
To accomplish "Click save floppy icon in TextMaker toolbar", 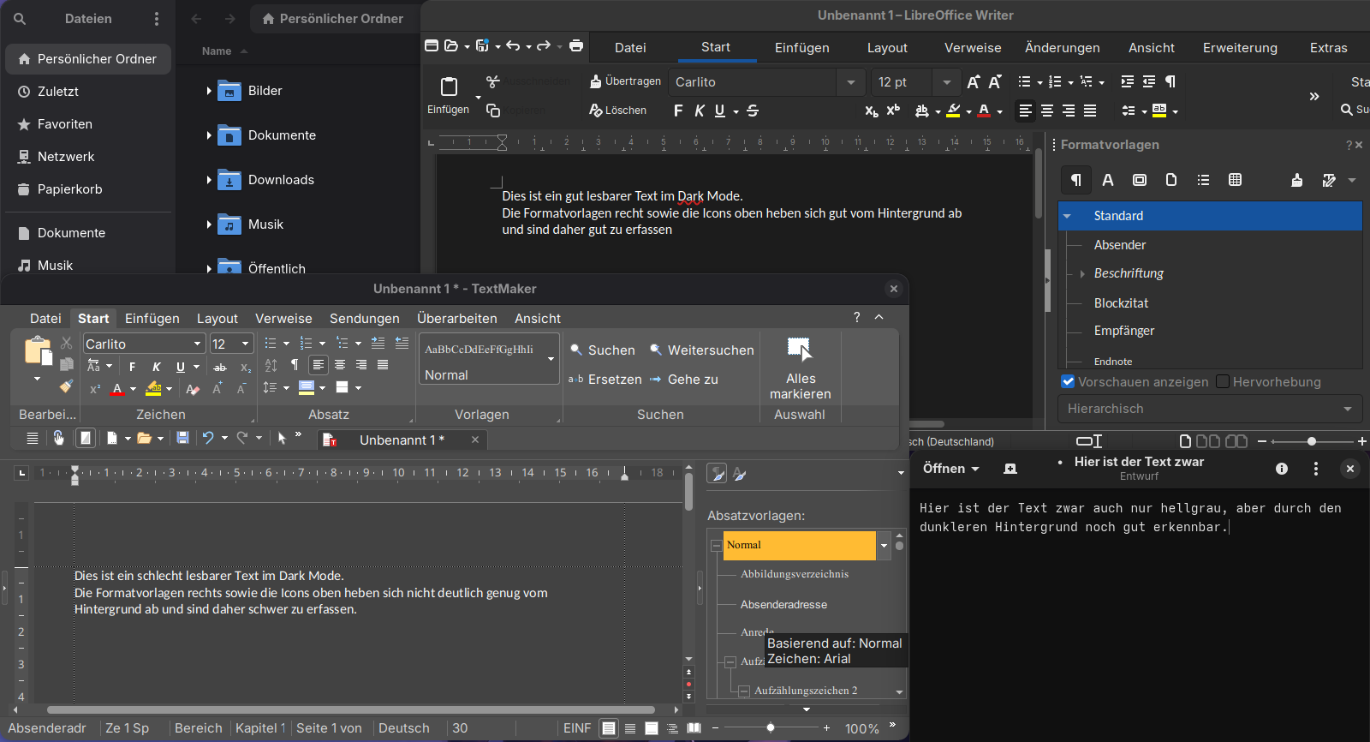I will tap(182, 438).
